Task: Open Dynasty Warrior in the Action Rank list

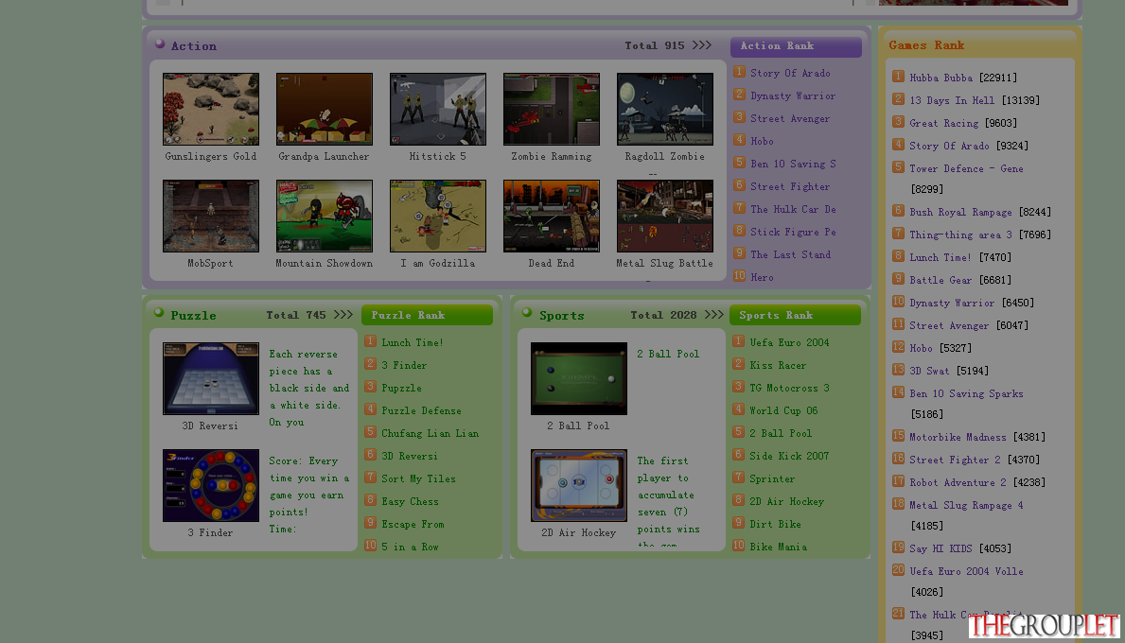Action: coord(793,96)
